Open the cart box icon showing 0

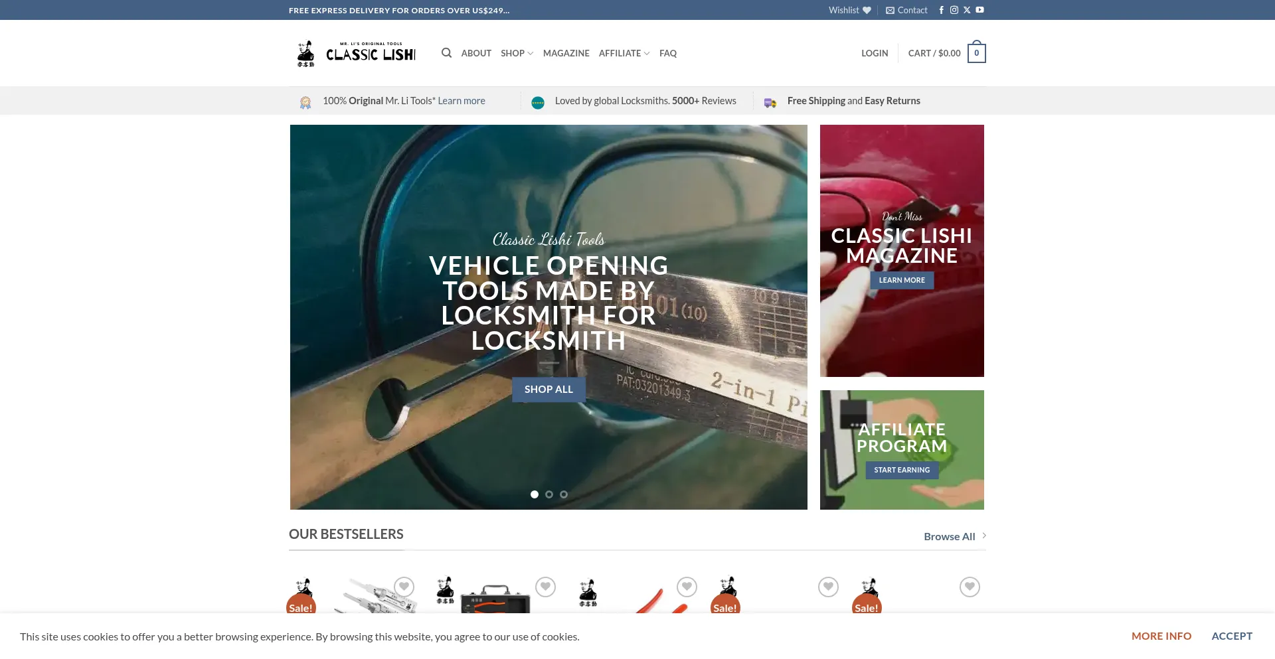[x=976, y=53]
